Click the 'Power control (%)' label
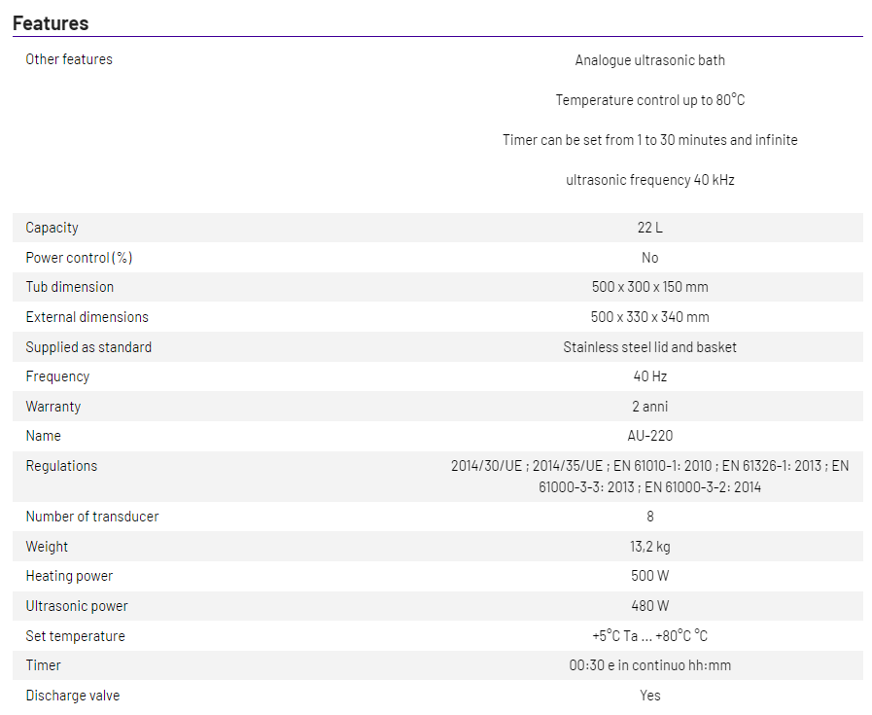Viewport: 872px width, 715px height. (x=79, y=258)
